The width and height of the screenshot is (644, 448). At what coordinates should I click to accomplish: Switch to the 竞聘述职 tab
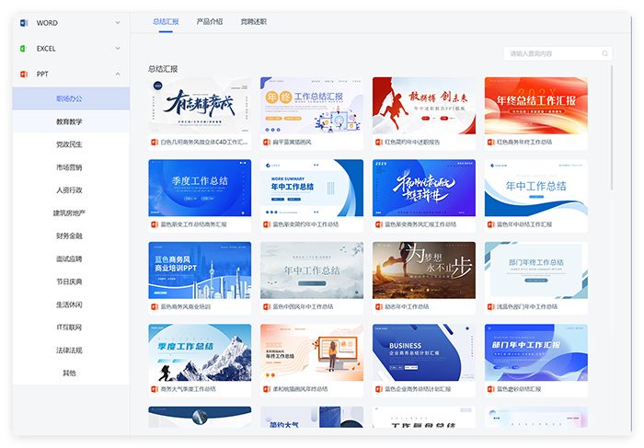tap(253, 21)
